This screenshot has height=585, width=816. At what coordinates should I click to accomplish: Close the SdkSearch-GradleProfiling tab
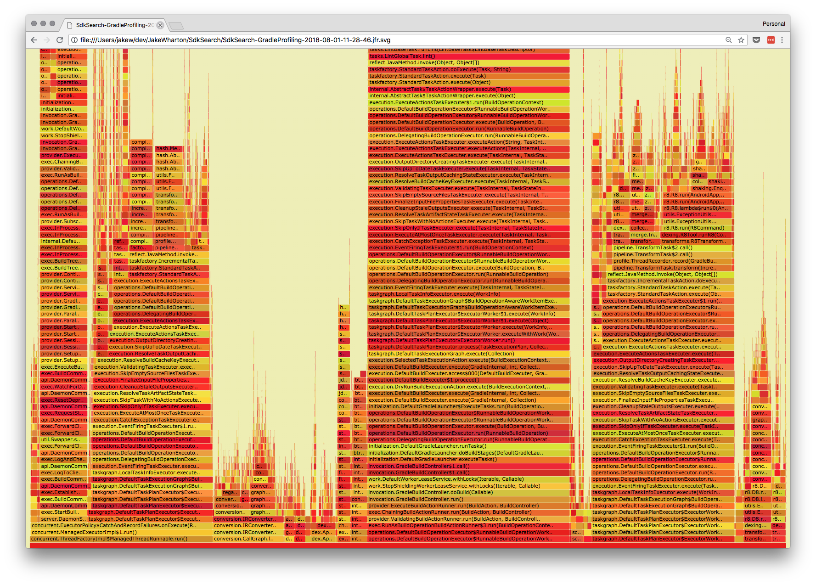pyautogui.click(x=160, y=25)
